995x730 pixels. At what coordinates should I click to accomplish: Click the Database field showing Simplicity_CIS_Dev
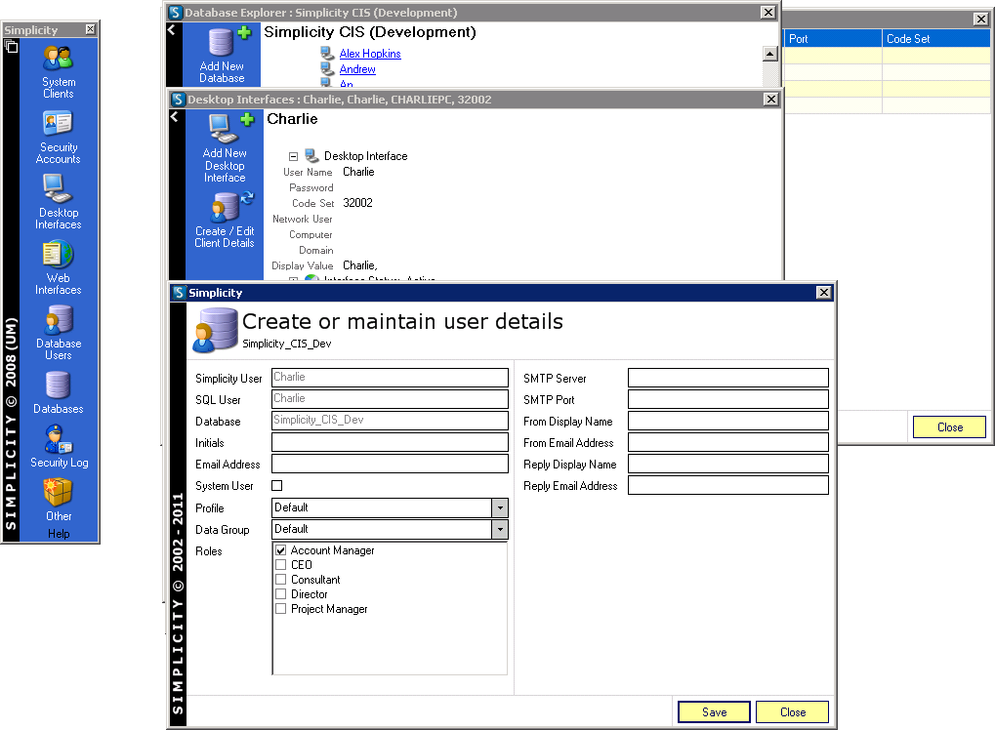390,421
